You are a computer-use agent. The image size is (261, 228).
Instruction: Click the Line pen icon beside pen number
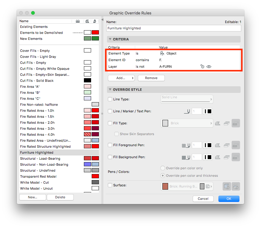click(x=187, y=111)
